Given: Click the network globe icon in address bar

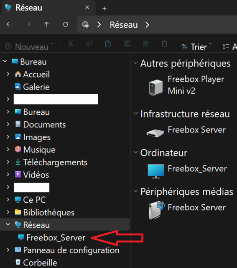Looking at the screenshot, I should (85, 24).
